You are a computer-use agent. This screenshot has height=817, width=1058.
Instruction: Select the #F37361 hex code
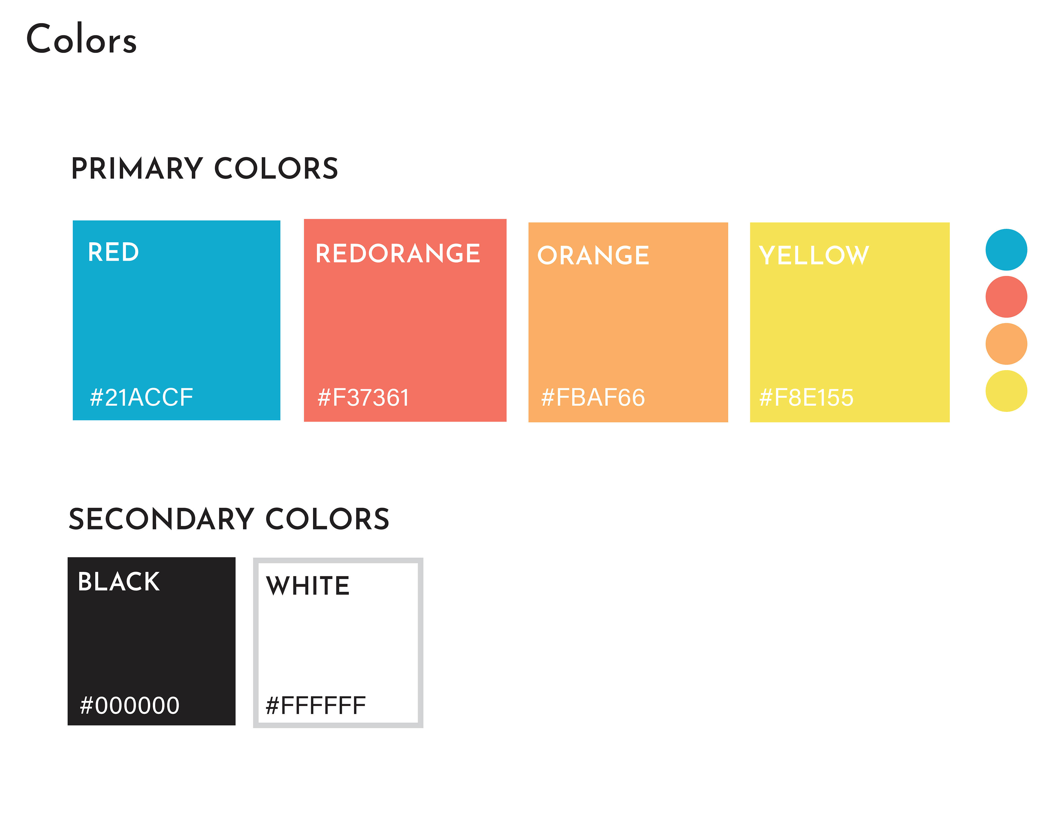(x=363, y=398)
